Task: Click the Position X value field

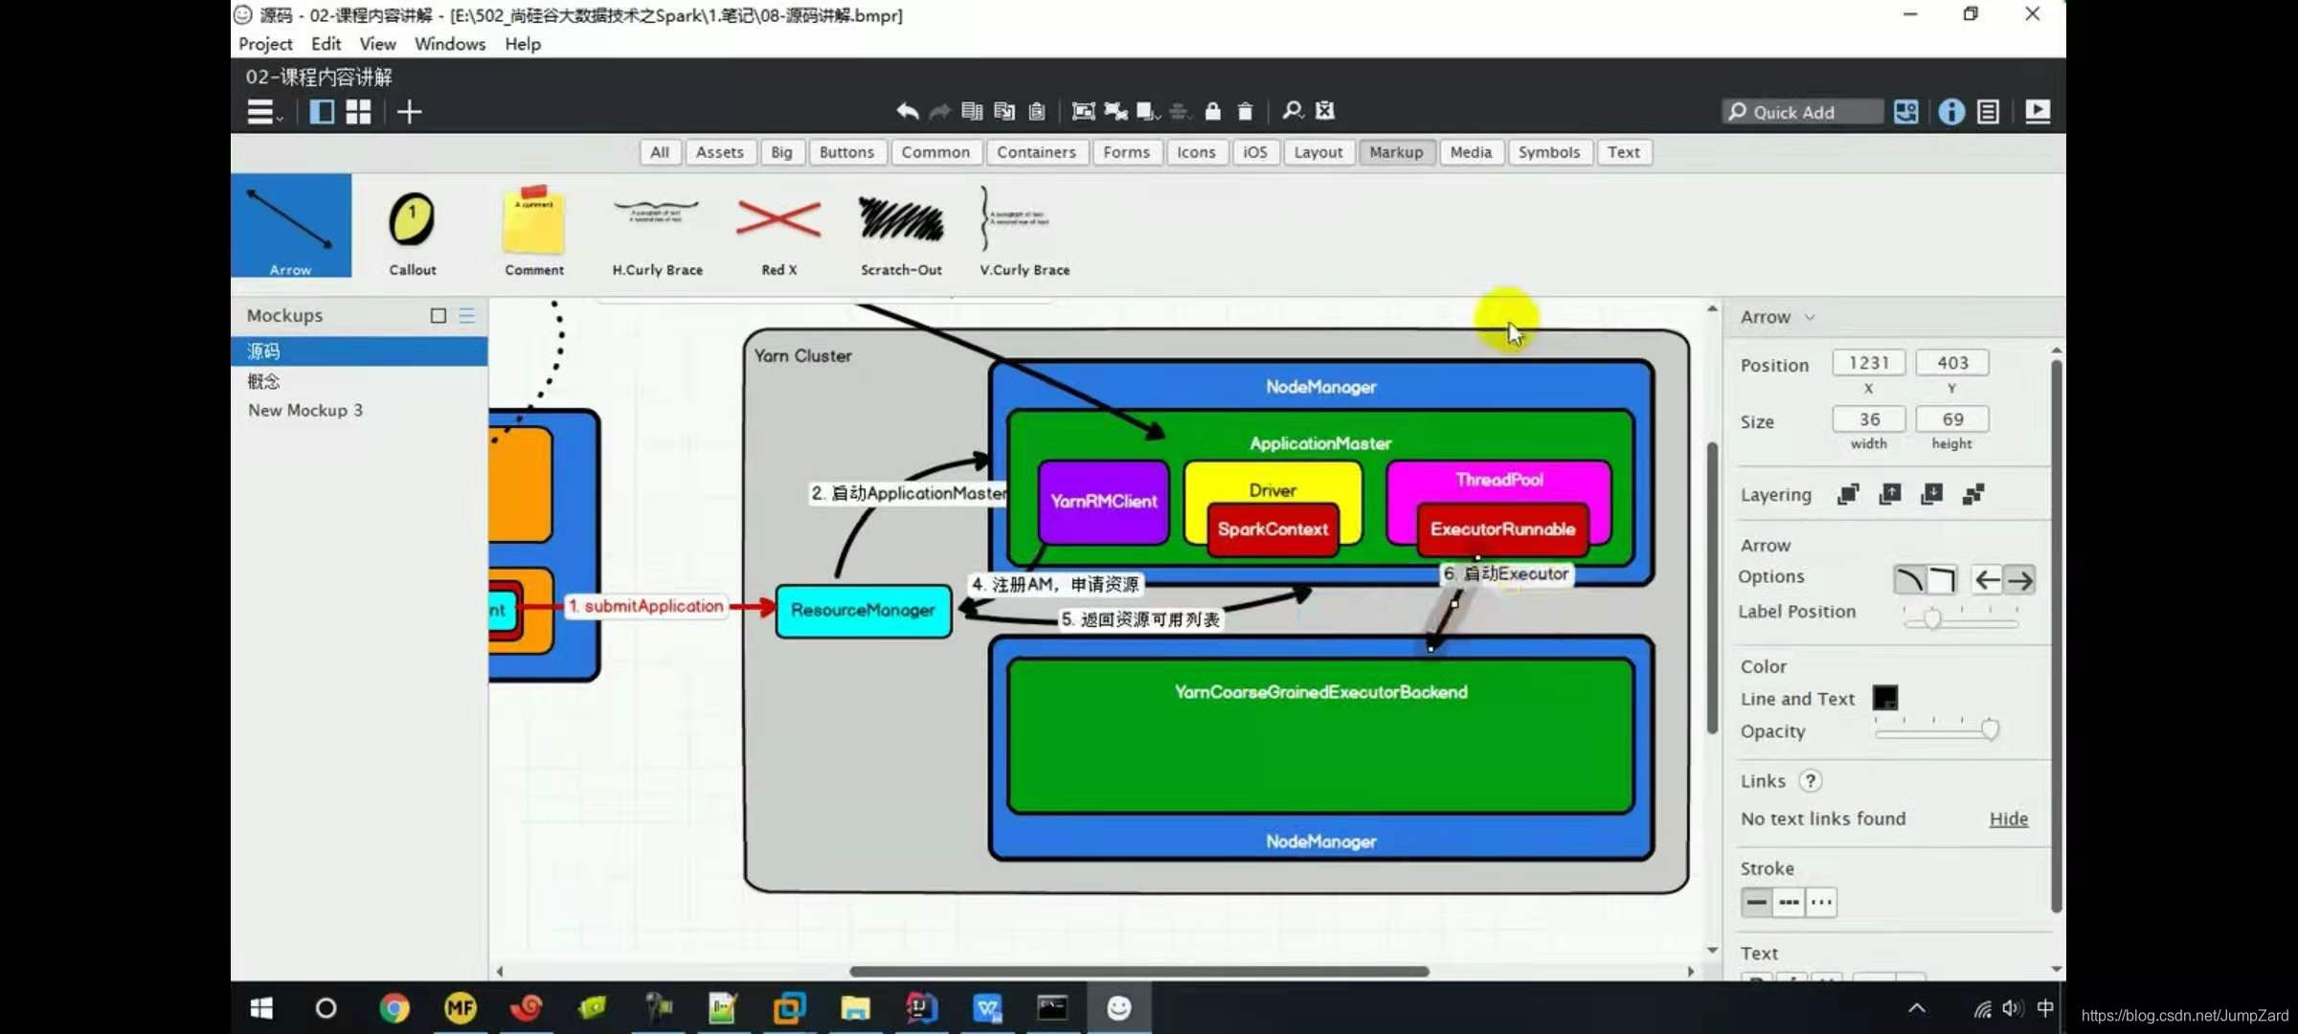Action: (x=1868, y=363)
